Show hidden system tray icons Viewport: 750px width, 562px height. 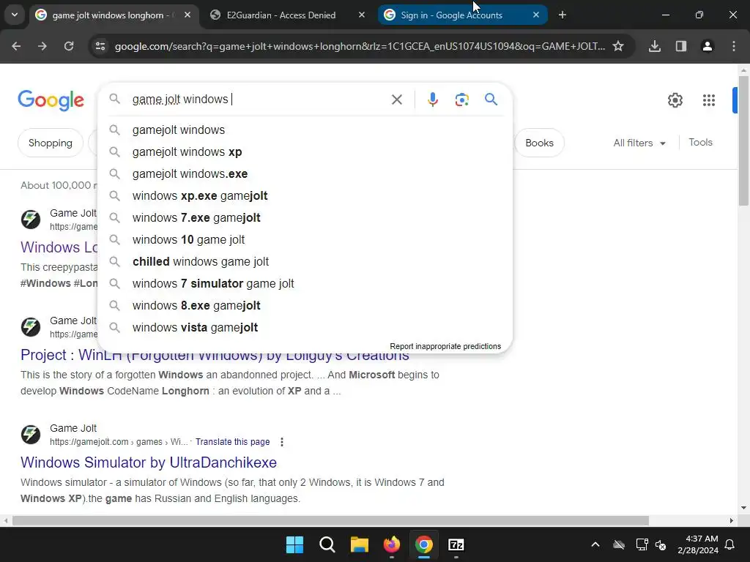pos(595,544)
